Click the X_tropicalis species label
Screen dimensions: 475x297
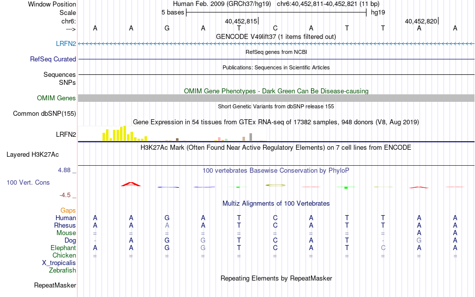59,263
